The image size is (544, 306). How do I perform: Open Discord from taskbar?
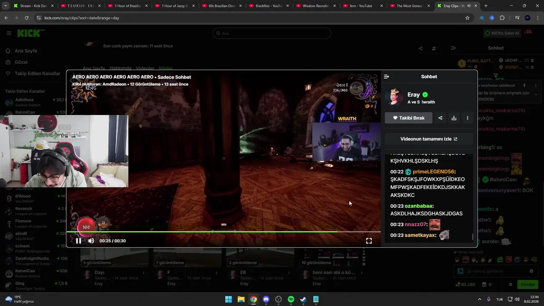(x=266, y=299)
